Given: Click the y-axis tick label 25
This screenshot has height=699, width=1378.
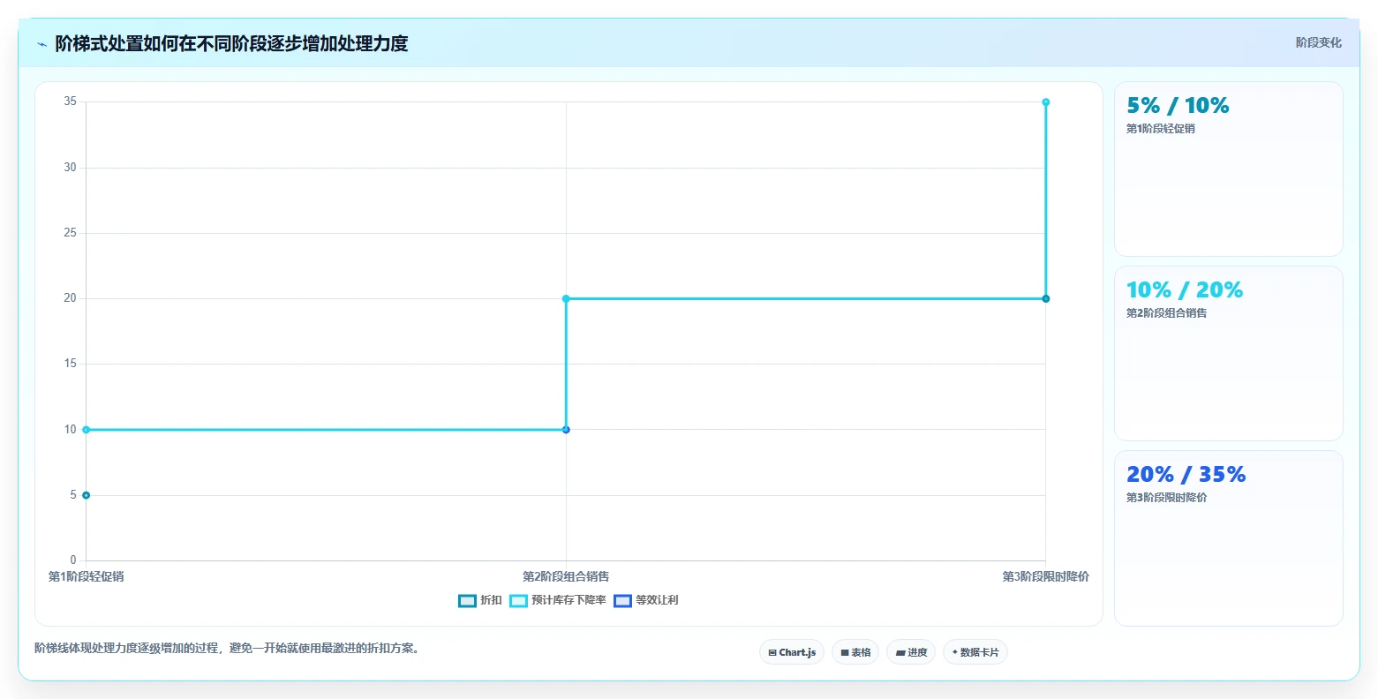Looking at the screenshot, I should coord(70,233).
